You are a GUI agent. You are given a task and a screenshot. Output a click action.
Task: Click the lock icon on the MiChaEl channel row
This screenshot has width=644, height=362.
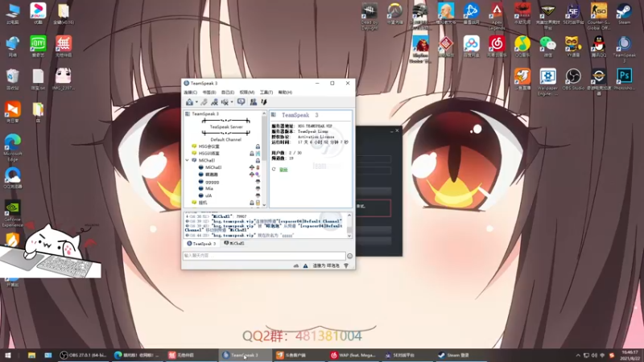258,160
